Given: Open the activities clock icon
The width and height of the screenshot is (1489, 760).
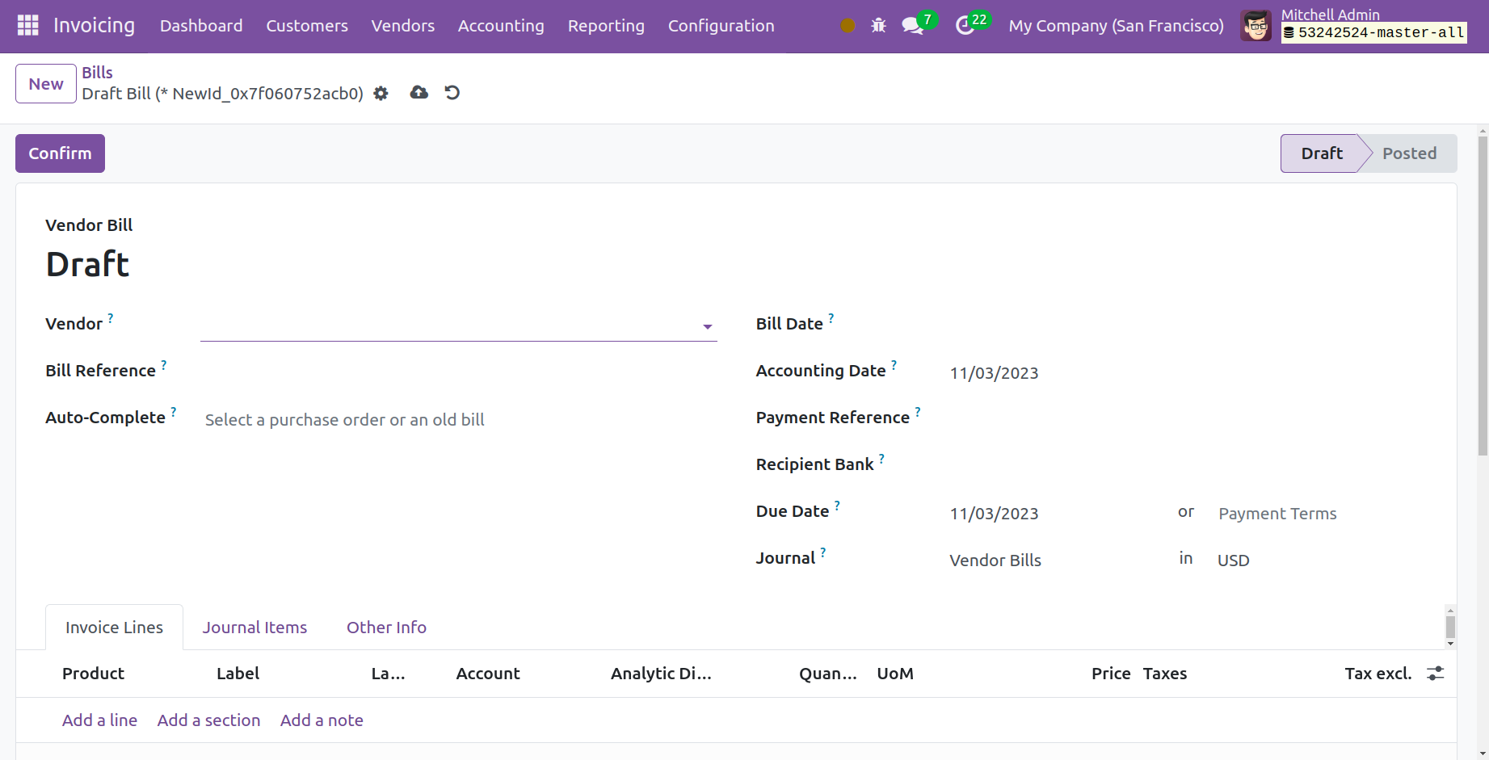Looking at the screenshot, I should point(965,26).
